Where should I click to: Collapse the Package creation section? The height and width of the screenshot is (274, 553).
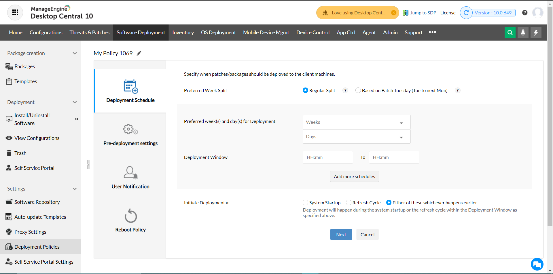point(75,53)
